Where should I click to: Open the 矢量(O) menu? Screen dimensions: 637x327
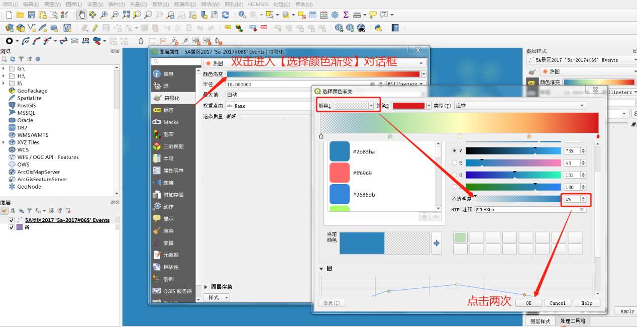(139, 4)
